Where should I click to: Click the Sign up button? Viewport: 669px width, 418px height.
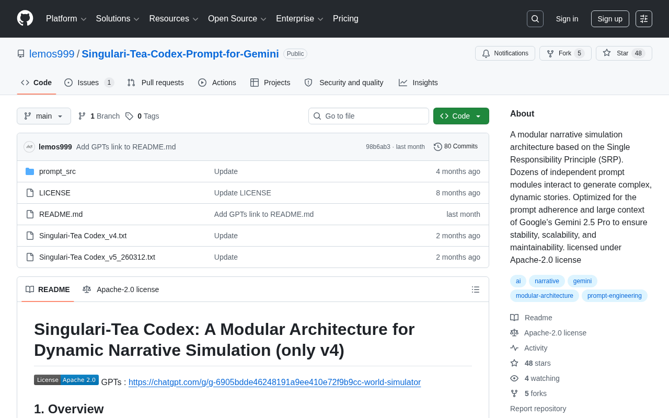[x=610, y=19]
